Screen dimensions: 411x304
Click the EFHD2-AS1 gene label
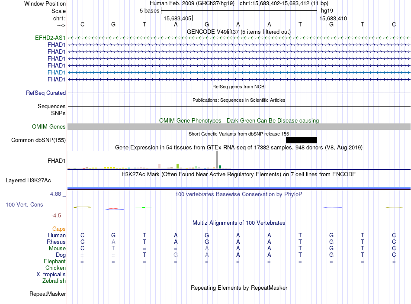click(x=50, y=38)
